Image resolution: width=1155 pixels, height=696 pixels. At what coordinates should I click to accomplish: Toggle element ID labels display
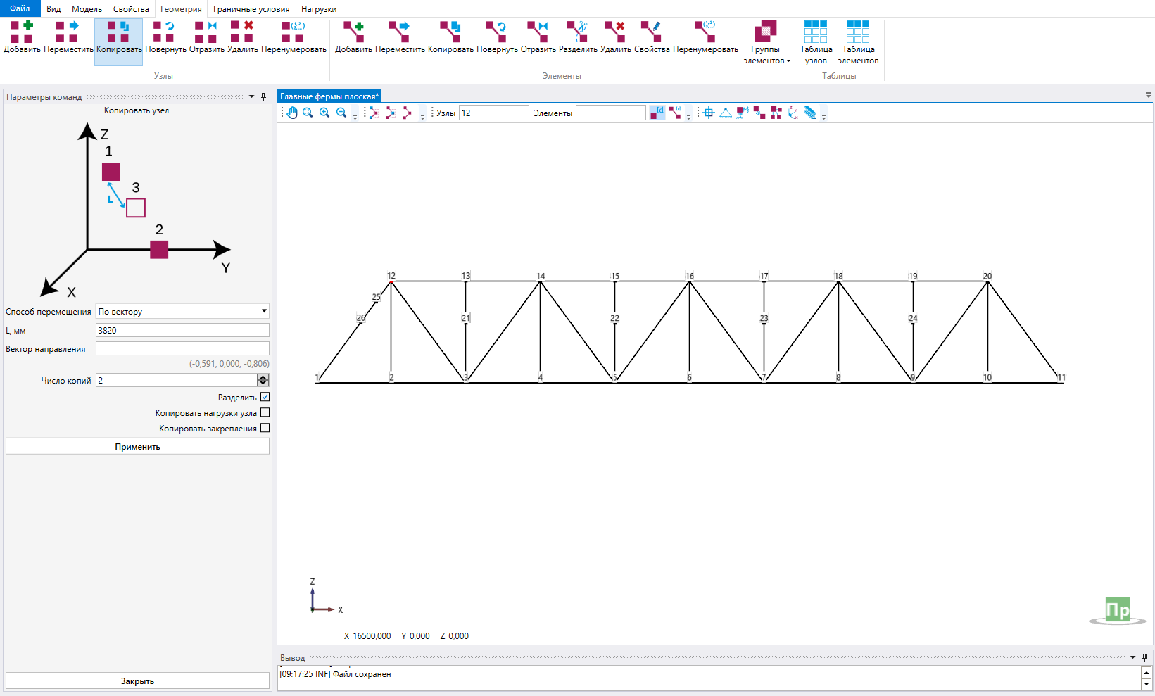coord(675,113)
